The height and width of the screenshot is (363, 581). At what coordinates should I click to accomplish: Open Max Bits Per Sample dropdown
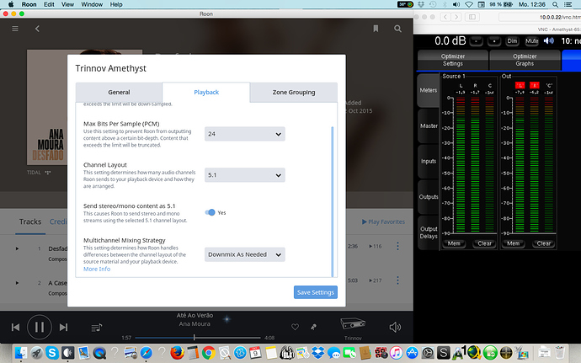click(244, 134)
